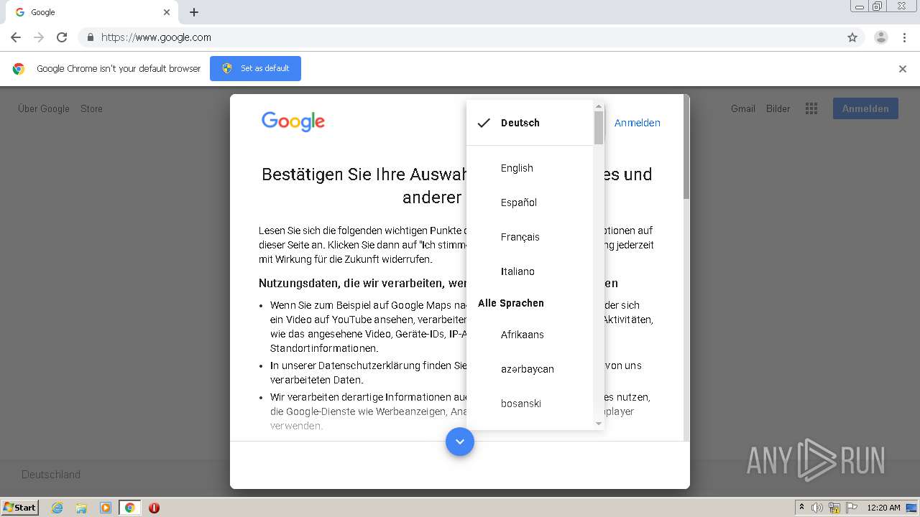Image resolution: width=920 pixels, height=517 pixels.
Task: Click the network tray icon
Action: [x=834, y=508]
